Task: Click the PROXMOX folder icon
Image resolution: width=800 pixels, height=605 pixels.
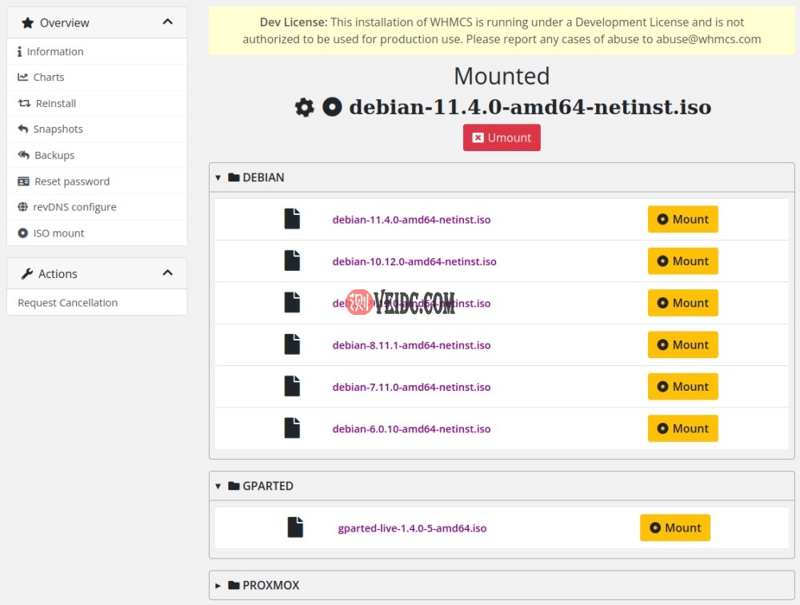Action: pyautogui.click(x=234, y=585)
